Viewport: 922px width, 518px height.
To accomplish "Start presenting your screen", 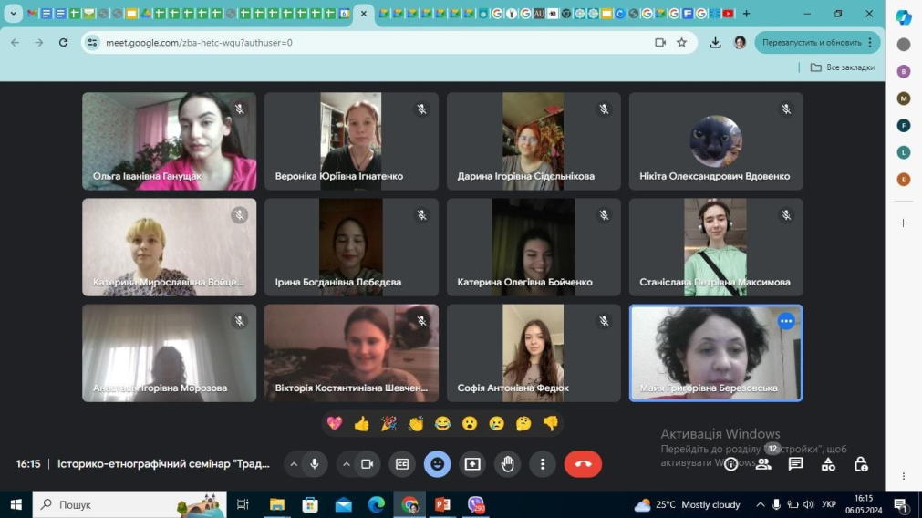I will 472,464.
